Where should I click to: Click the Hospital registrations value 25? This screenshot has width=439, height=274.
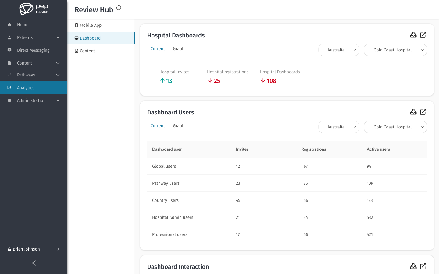click(217, 81)
